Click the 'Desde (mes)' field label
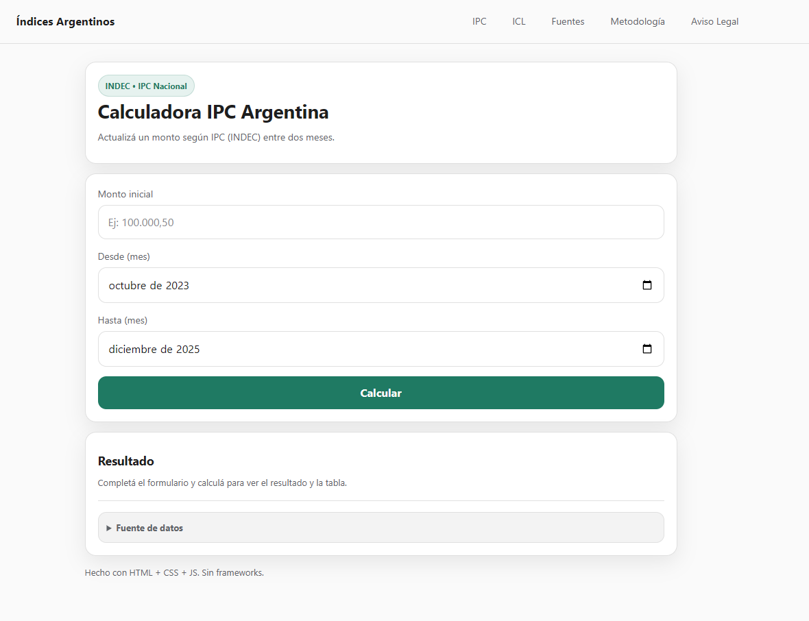Image resolution: width=809 pixels, height=621 pixels. (x=123, y=256)
